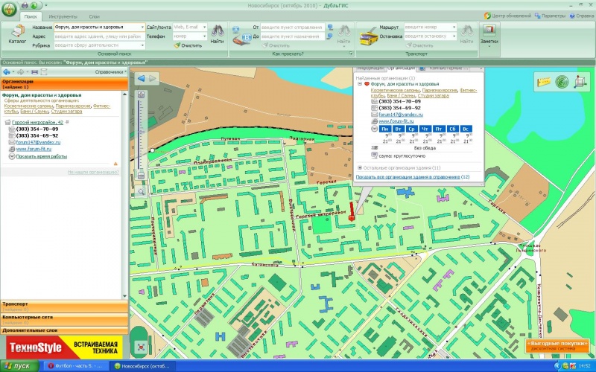Open the Транспорт panel section
596x372 pixels.
click(x=64, y=307)
